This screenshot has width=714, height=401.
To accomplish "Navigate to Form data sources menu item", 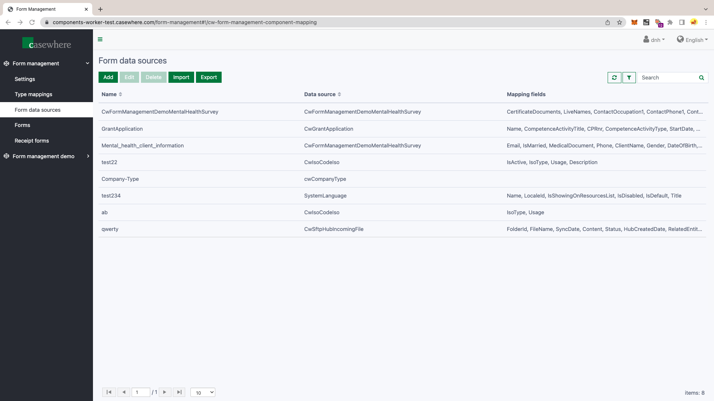I will [37, 110].
